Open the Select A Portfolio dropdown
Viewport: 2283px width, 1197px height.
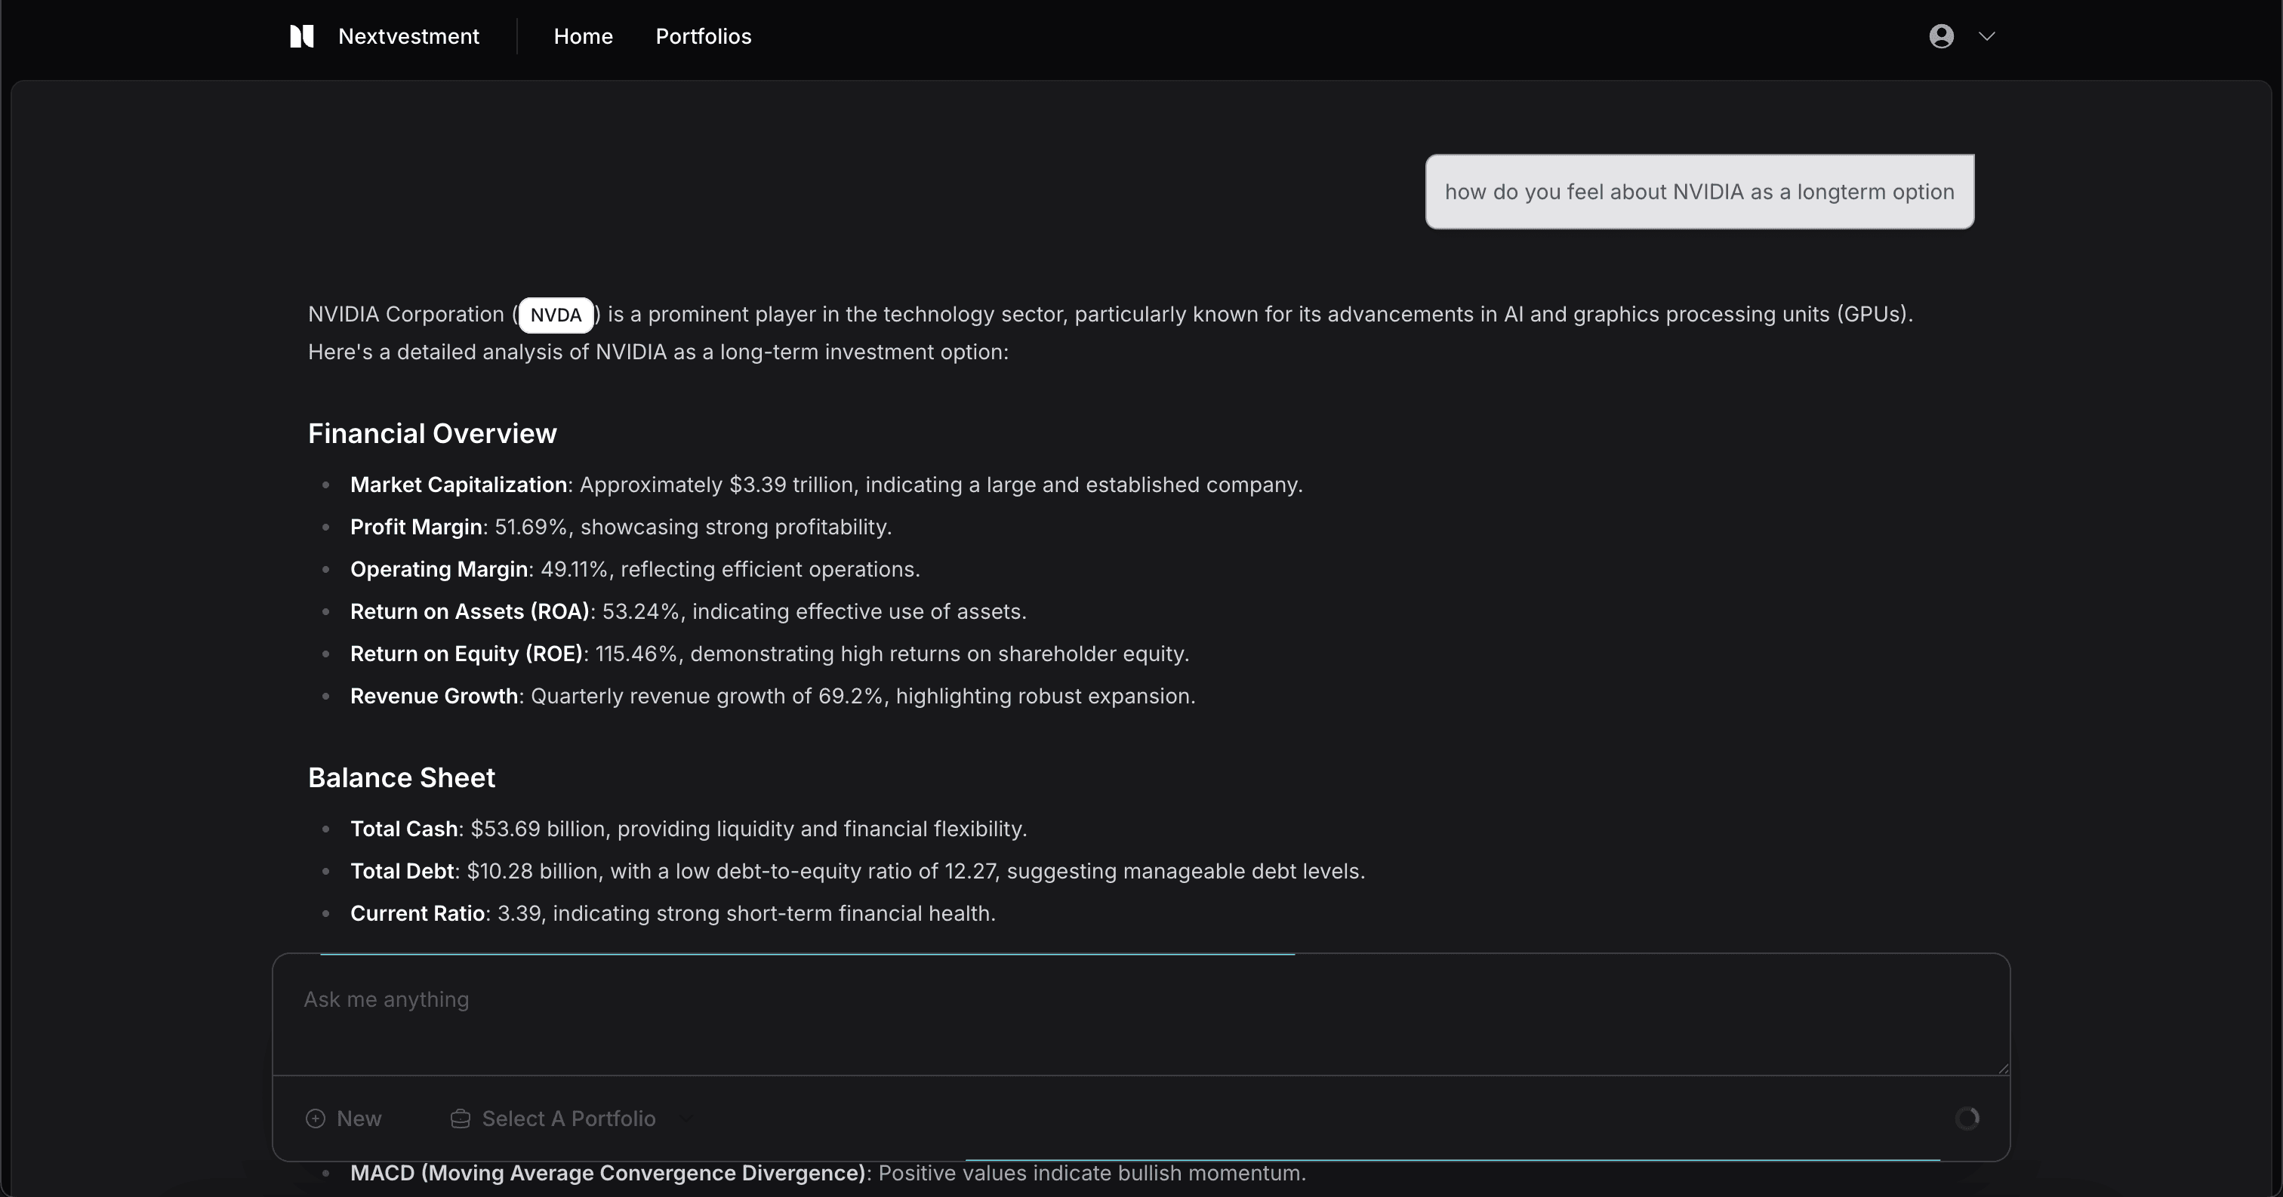click(x=571, y=1119)
